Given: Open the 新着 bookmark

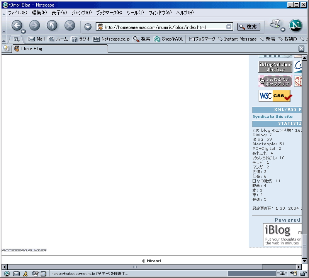Looking at the screenshot, I should [267, 39].
